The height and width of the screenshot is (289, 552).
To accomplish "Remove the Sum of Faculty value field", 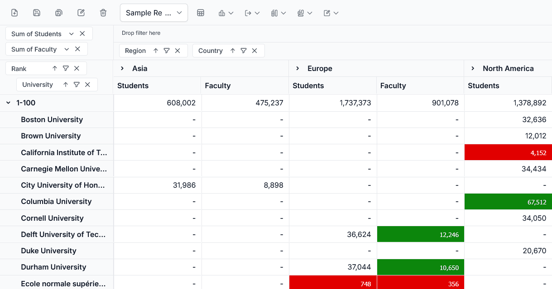I will tap(77, 49).
